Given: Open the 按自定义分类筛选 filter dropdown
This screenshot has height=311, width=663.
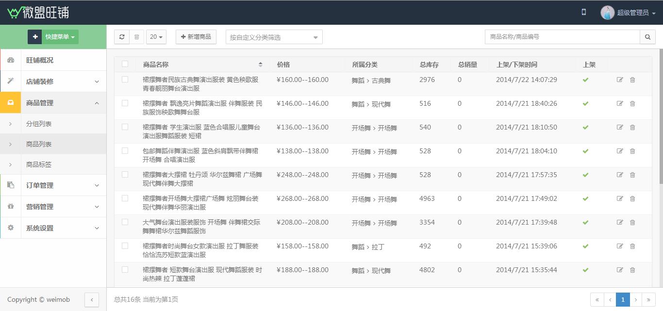Looking at the screenshot, I should point(274,37).
